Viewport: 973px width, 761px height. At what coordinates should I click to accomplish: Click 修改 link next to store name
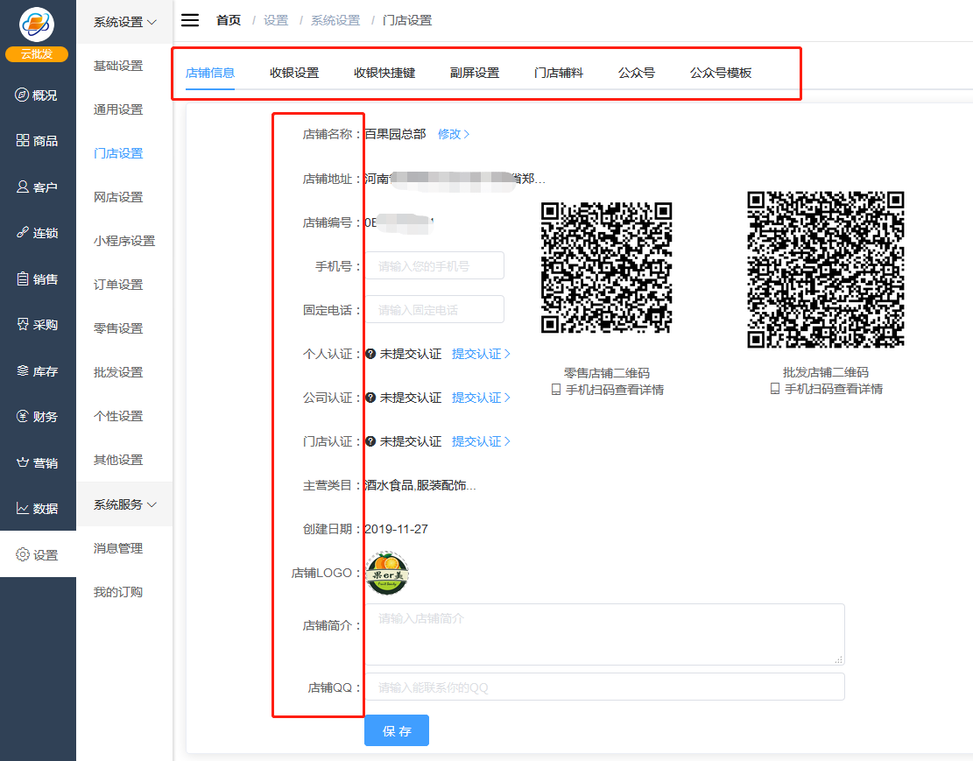[x=454, y=134]
